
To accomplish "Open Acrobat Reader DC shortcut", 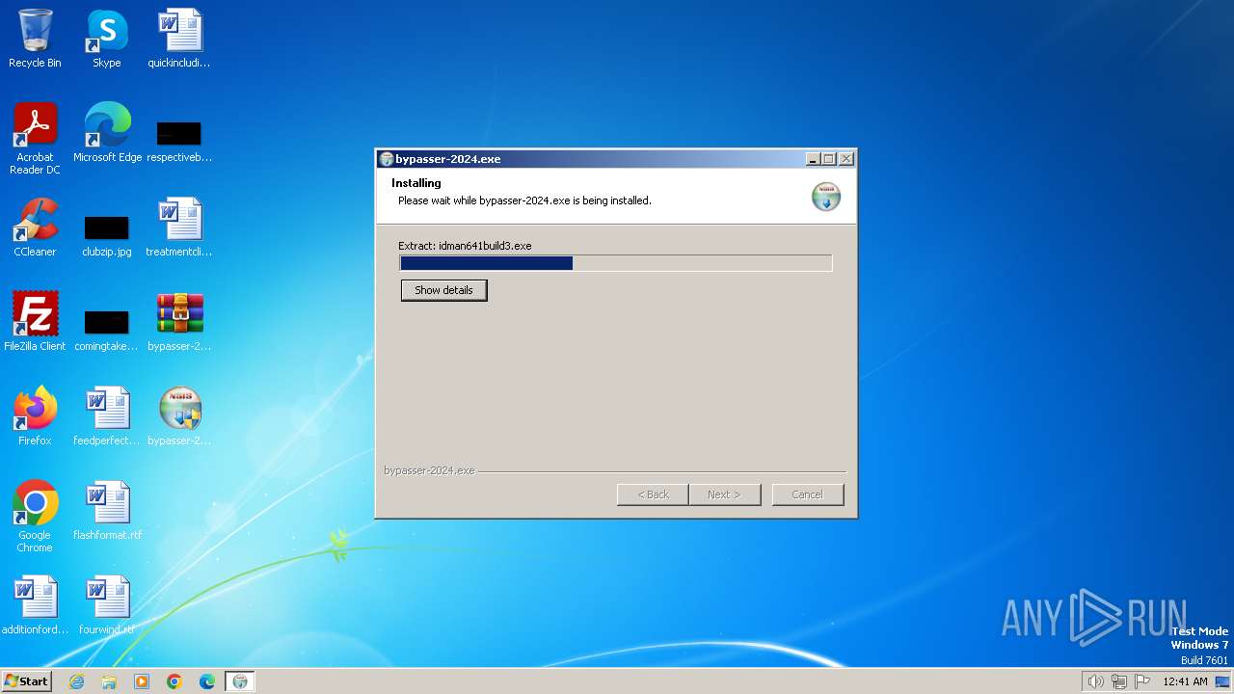I will coord(35,138).
